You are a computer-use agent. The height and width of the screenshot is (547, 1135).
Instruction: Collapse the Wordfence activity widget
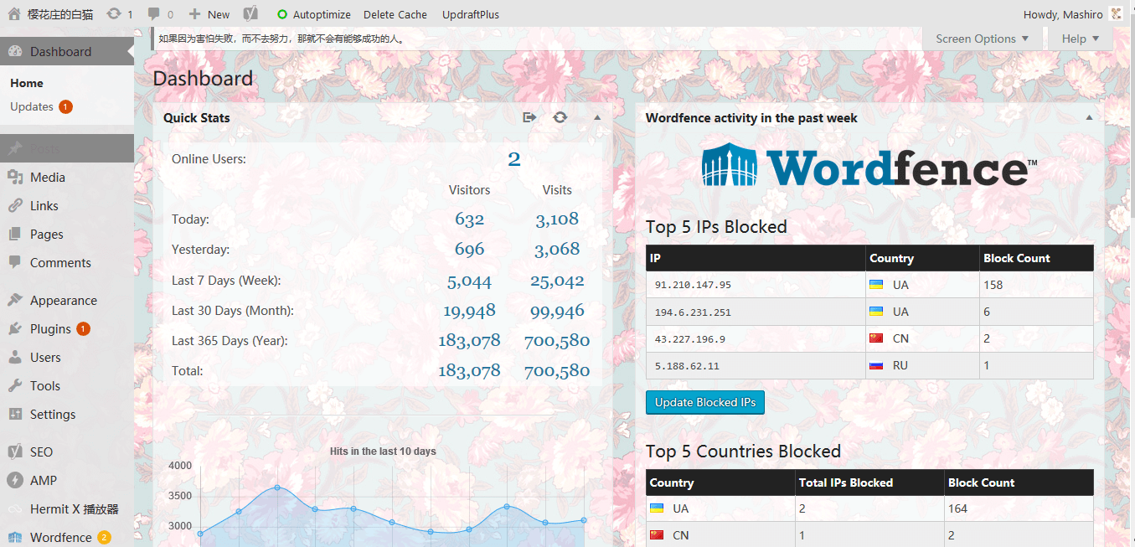[1089, 117]
